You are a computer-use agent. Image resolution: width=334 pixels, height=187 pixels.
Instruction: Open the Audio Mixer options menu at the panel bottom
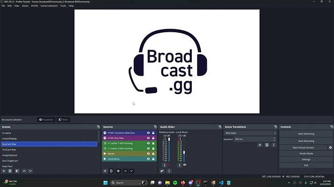tap(169, 171)
